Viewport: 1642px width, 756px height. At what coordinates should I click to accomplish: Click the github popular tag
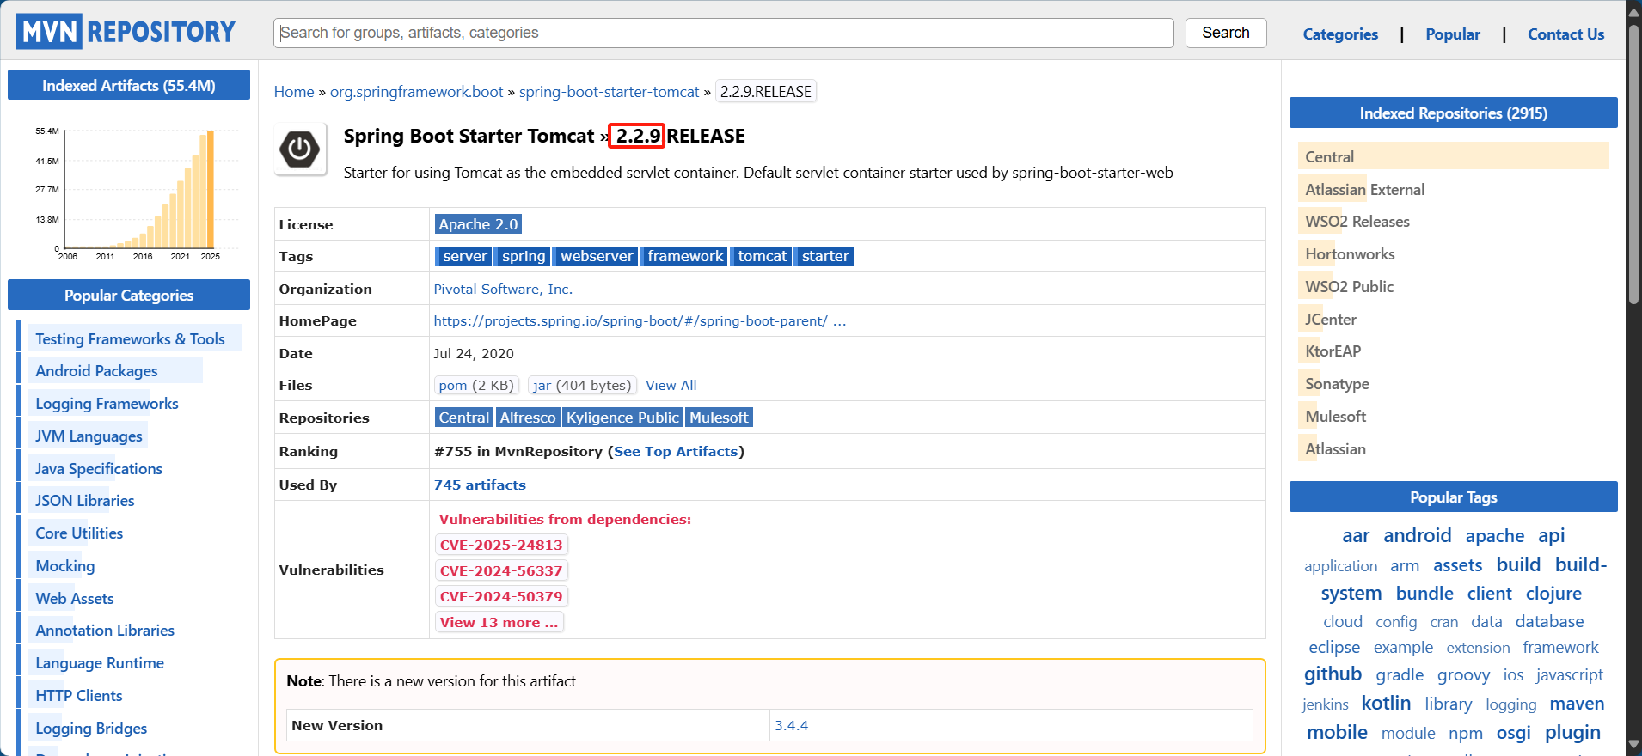1333,674
